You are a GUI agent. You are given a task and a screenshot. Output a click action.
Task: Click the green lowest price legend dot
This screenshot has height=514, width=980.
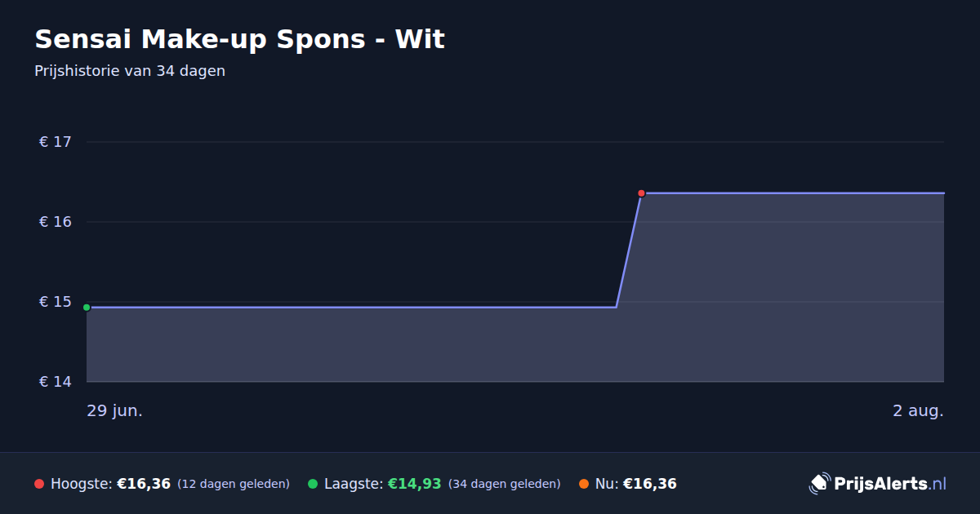pos(313,484)
